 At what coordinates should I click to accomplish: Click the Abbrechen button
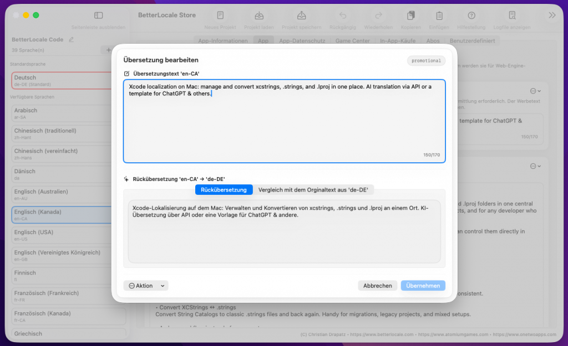[378, 286]
